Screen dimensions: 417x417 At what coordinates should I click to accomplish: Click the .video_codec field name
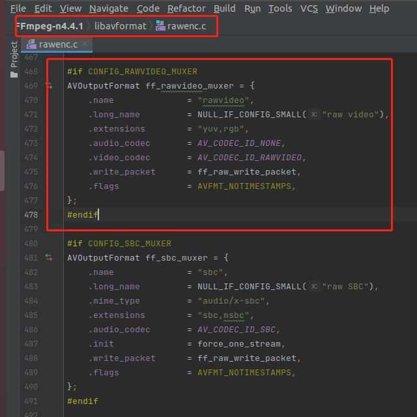(x=119, y=158)
